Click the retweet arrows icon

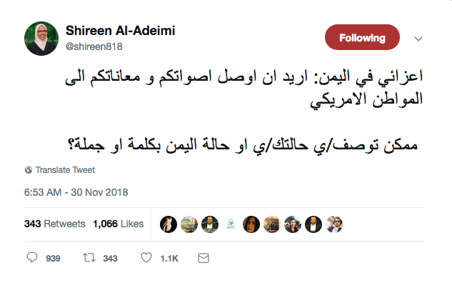click(89, 257)
